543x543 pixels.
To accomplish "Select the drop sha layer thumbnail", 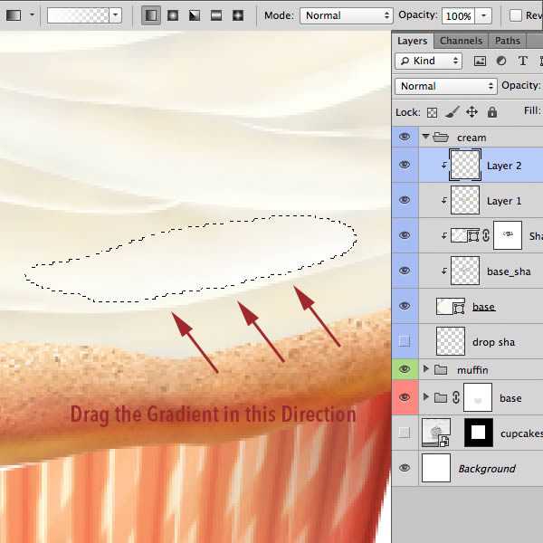I will coord(451,341).
